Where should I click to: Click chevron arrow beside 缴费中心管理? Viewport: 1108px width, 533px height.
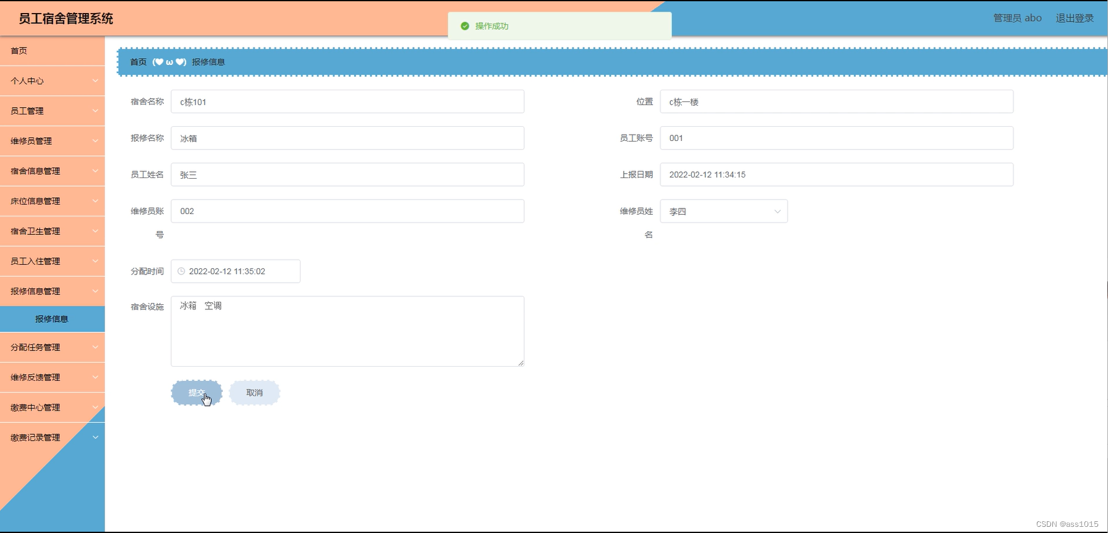pyautogui.click(x=95, y=407)
